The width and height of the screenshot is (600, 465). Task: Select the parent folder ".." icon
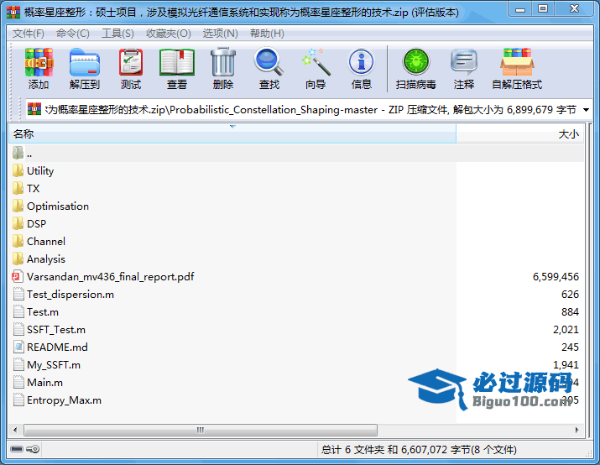click(18, 153)
